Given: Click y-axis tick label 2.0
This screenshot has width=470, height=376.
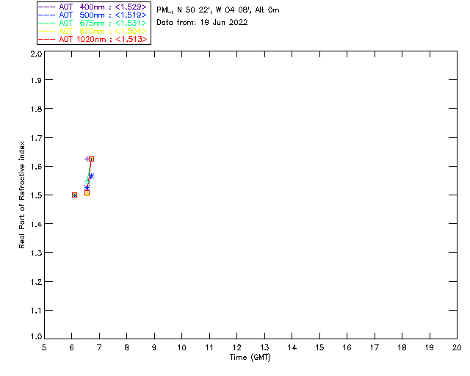Looking at the screenshot, I should 36,54.
